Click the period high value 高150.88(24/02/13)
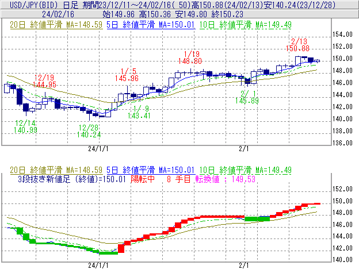Image resolution: width=359 pixels, height=273 pixels. tap(227, 5)
